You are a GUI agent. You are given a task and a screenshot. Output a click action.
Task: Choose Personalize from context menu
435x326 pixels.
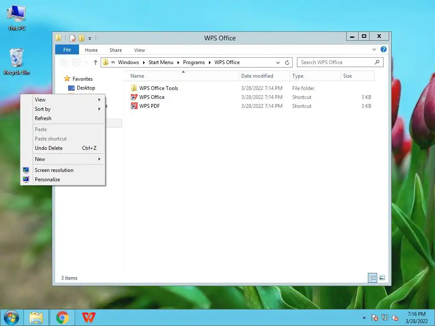click(63, 180)
